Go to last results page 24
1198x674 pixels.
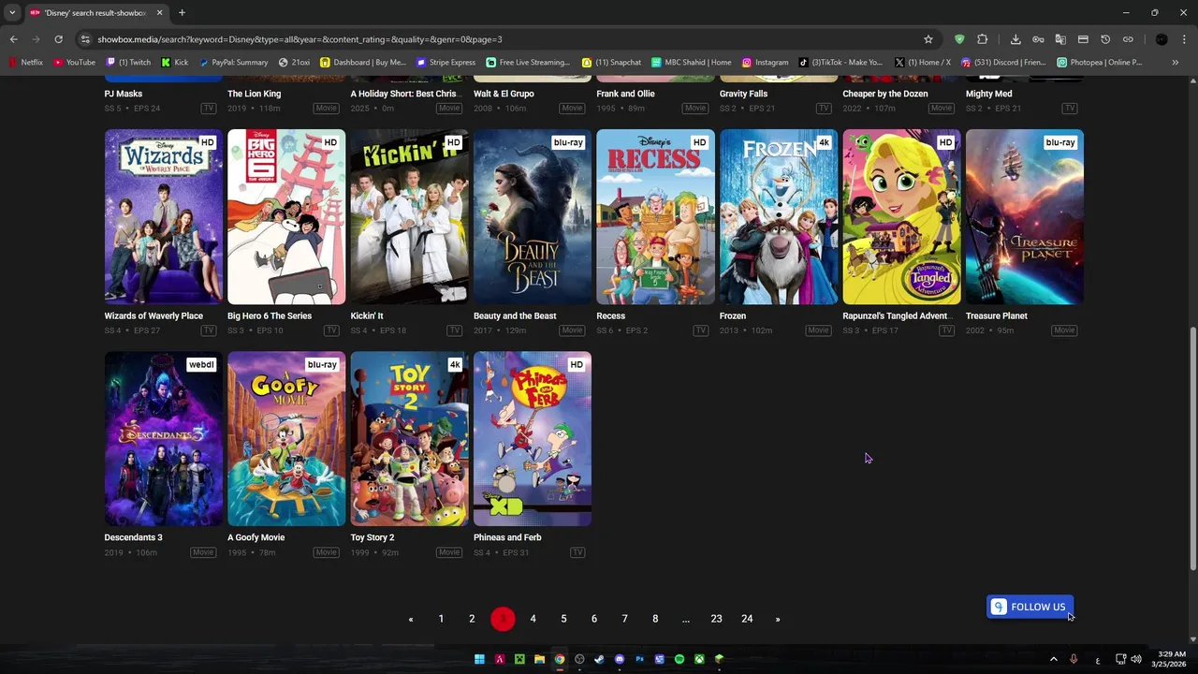(x=747, y=619)
